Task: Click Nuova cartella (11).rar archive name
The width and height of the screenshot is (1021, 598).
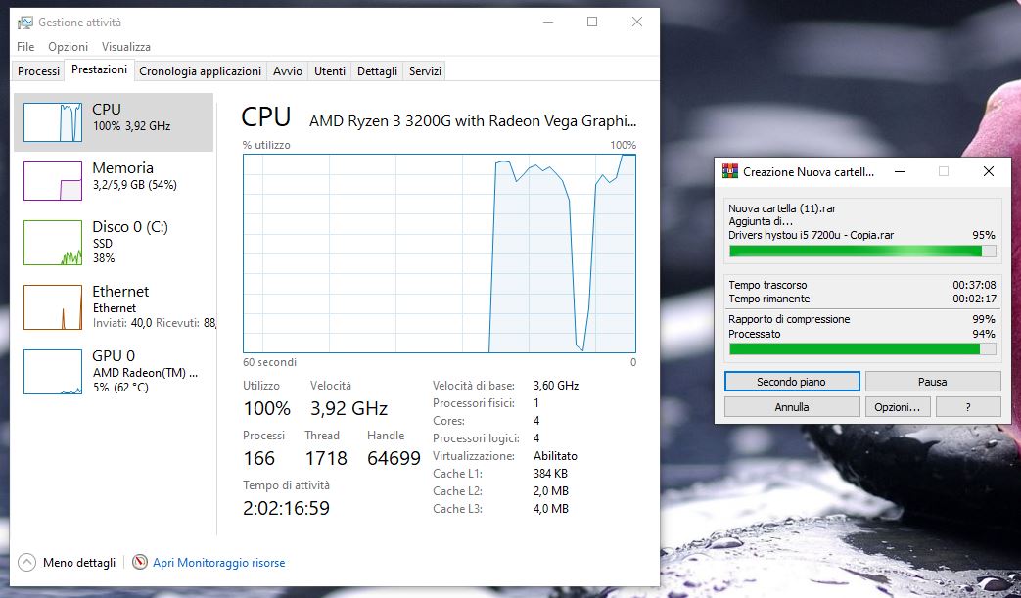Action: point(782,208)
